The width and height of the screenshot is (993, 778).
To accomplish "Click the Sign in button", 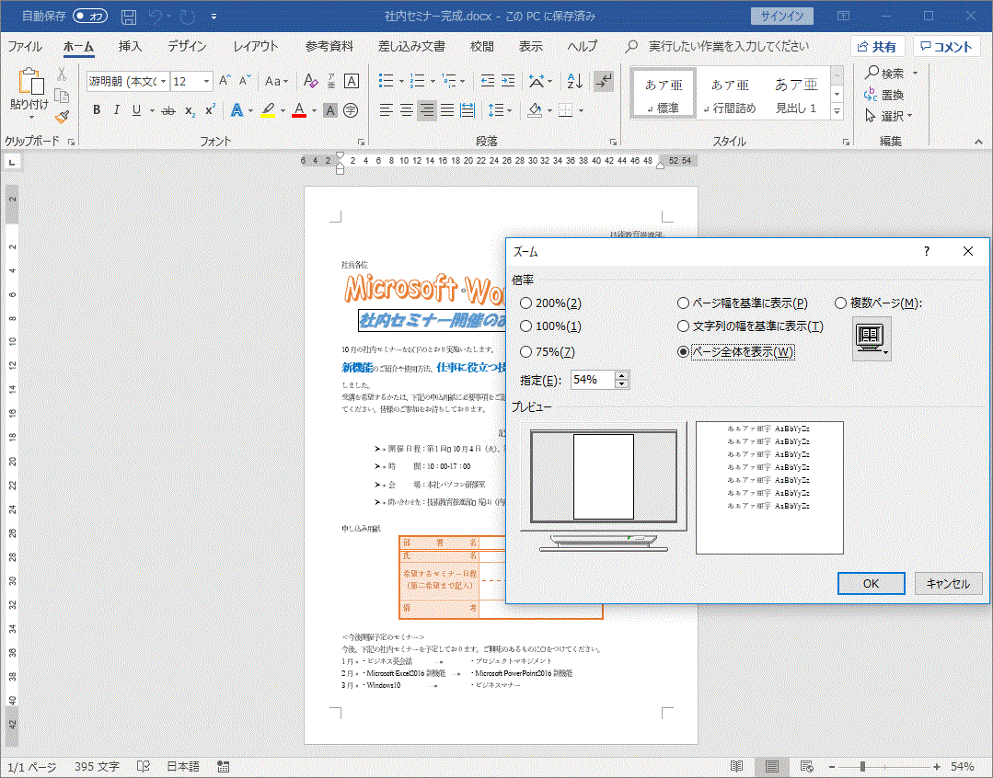I will pos(782,16).
